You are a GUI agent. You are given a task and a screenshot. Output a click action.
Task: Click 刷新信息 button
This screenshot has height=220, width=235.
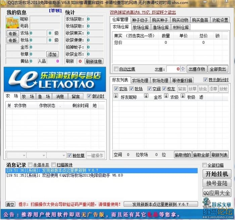tap(94, 61)
